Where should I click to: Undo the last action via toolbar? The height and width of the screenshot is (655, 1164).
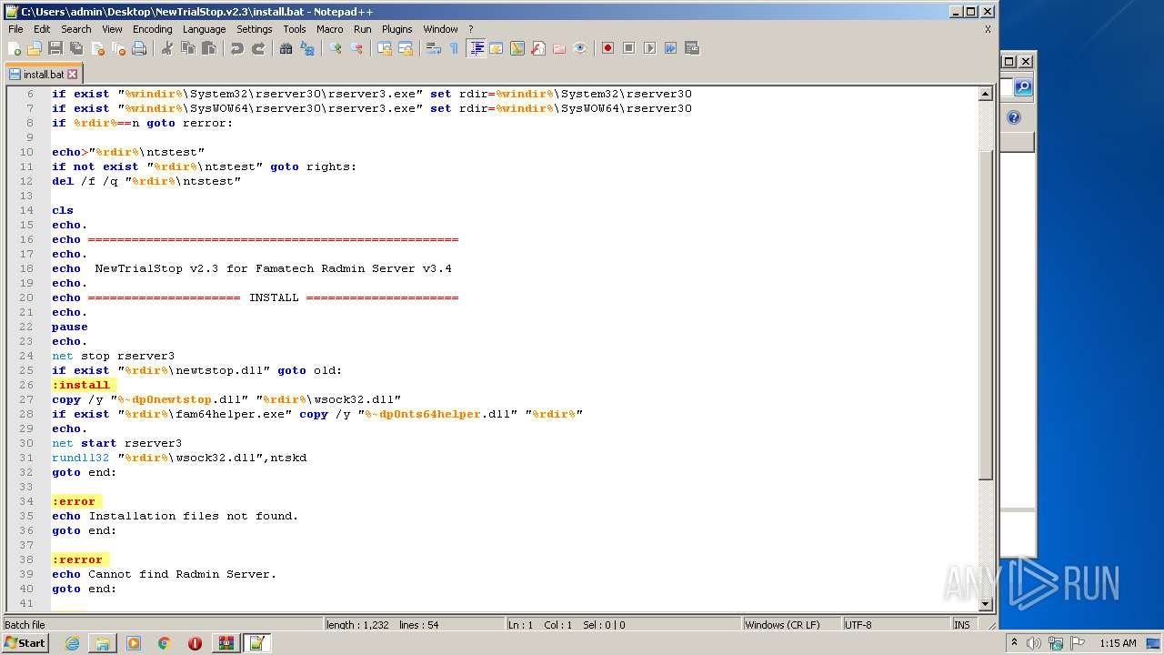(x=237, y=48)
